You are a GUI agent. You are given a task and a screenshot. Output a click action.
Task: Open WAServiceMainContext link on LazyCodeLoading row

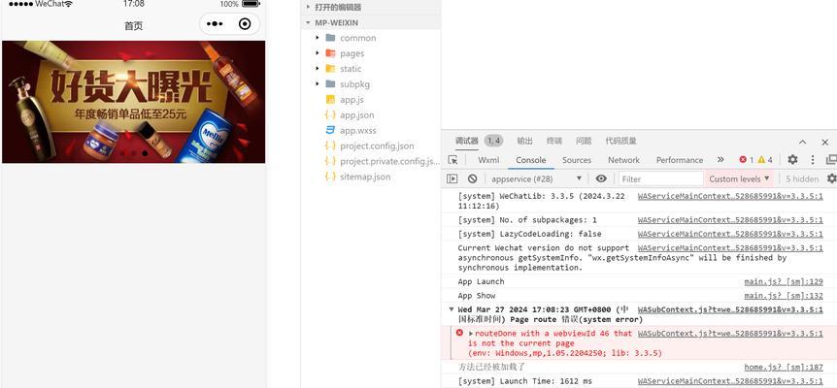coord(730,234)
